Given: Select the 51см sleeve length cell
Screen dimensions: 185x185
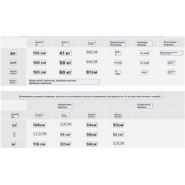Looking at the screenshot, I should [x=118, y=125].
